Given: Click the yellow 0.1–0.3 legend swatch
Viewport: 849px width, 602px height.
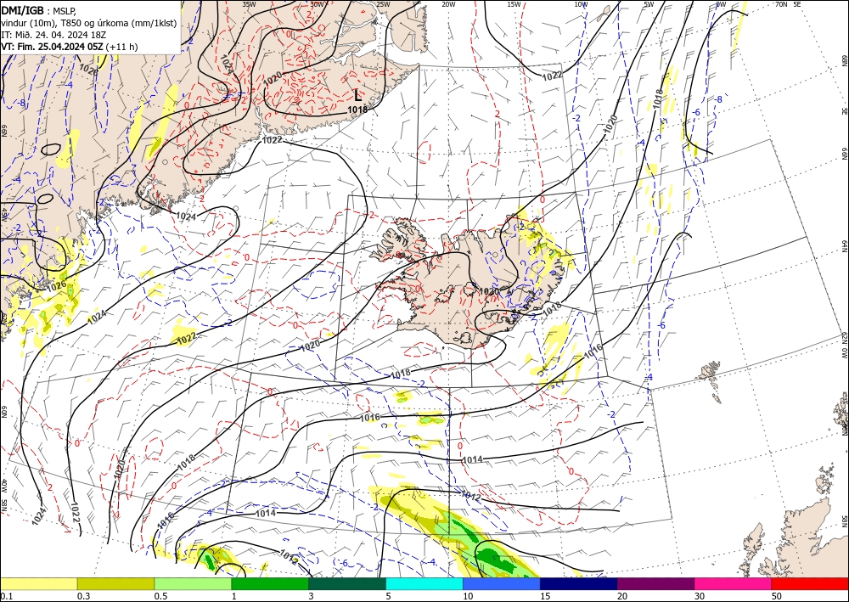Looking at the screenshot, I should [x=38, y=583].
